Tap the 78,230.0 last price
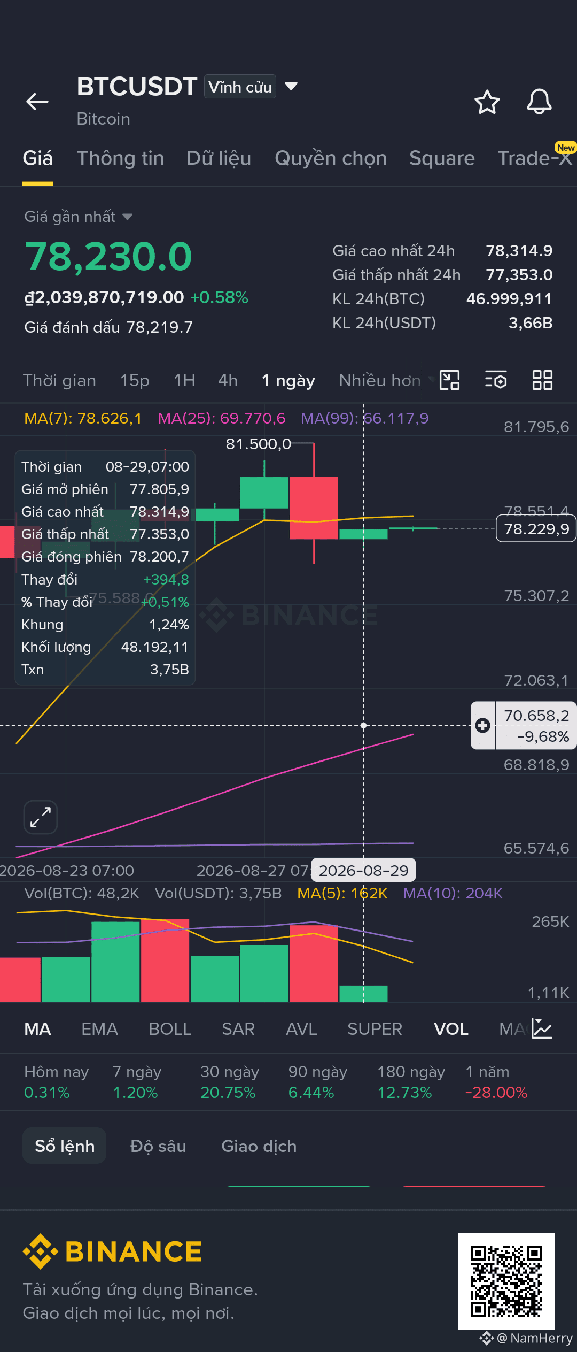The image size is (577, 1352). 108,257
